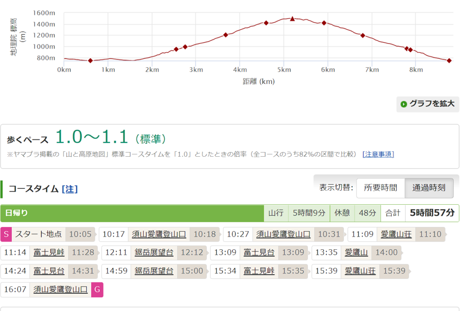Click the last diamond marker on the graph
Screen dimensions: 465x311
(449, 60)
